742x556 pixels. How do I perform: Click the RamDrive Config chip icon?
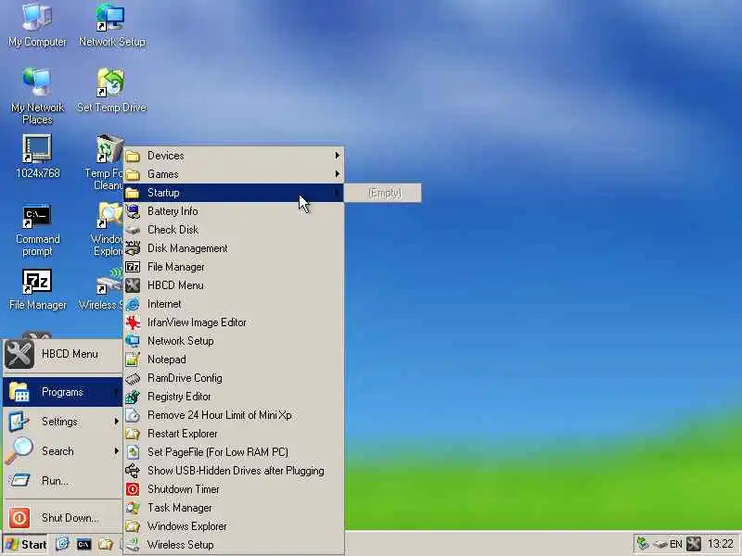point(133,378)
